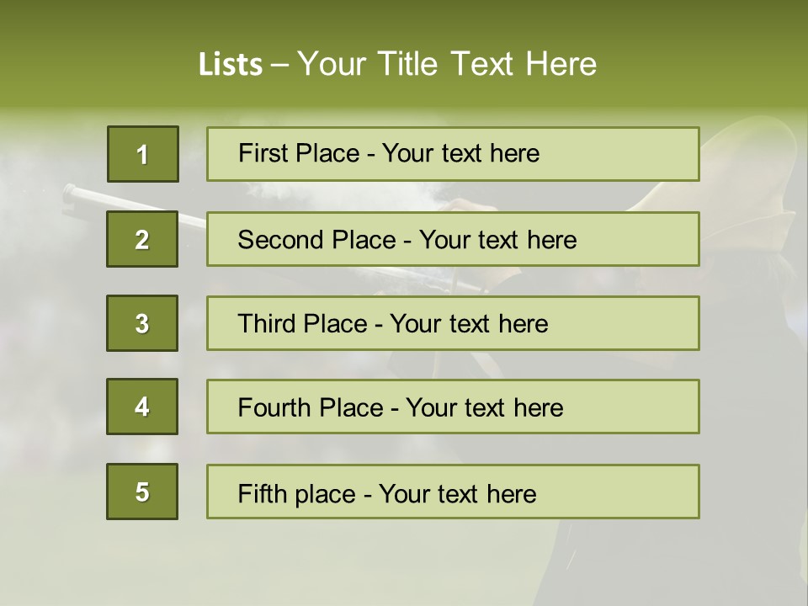
Task: Click the word Third in the list
Action: click(266, 323)
